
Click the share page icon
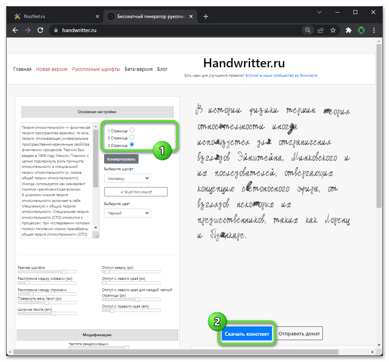tap(321, 30)
